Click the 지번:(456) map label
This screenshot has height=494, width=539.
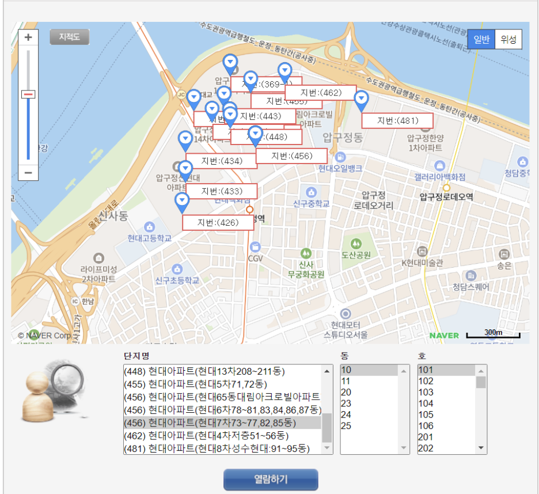(291, 155)
